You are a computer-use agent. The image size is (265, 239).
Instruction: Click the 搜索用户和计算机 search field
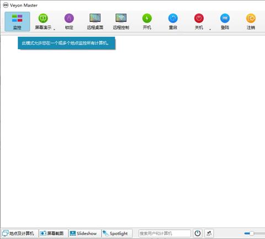tap(165, 233)
